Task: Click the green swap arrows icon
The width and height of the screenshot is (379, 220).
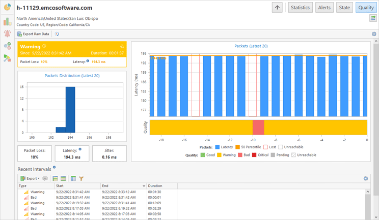Action: 373,18
